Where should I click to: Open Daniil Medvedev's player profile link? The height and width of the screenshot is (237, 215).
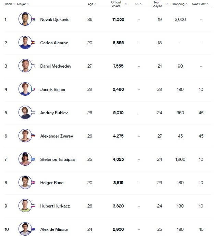coord(56,66)
